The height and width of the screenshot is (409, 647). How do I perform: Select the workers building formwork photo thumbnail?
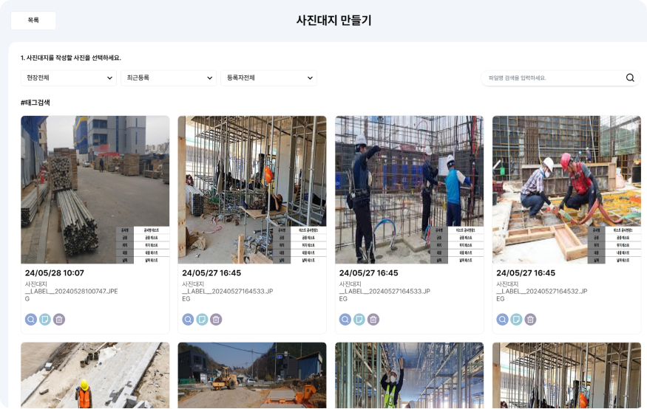click(566, 190)
